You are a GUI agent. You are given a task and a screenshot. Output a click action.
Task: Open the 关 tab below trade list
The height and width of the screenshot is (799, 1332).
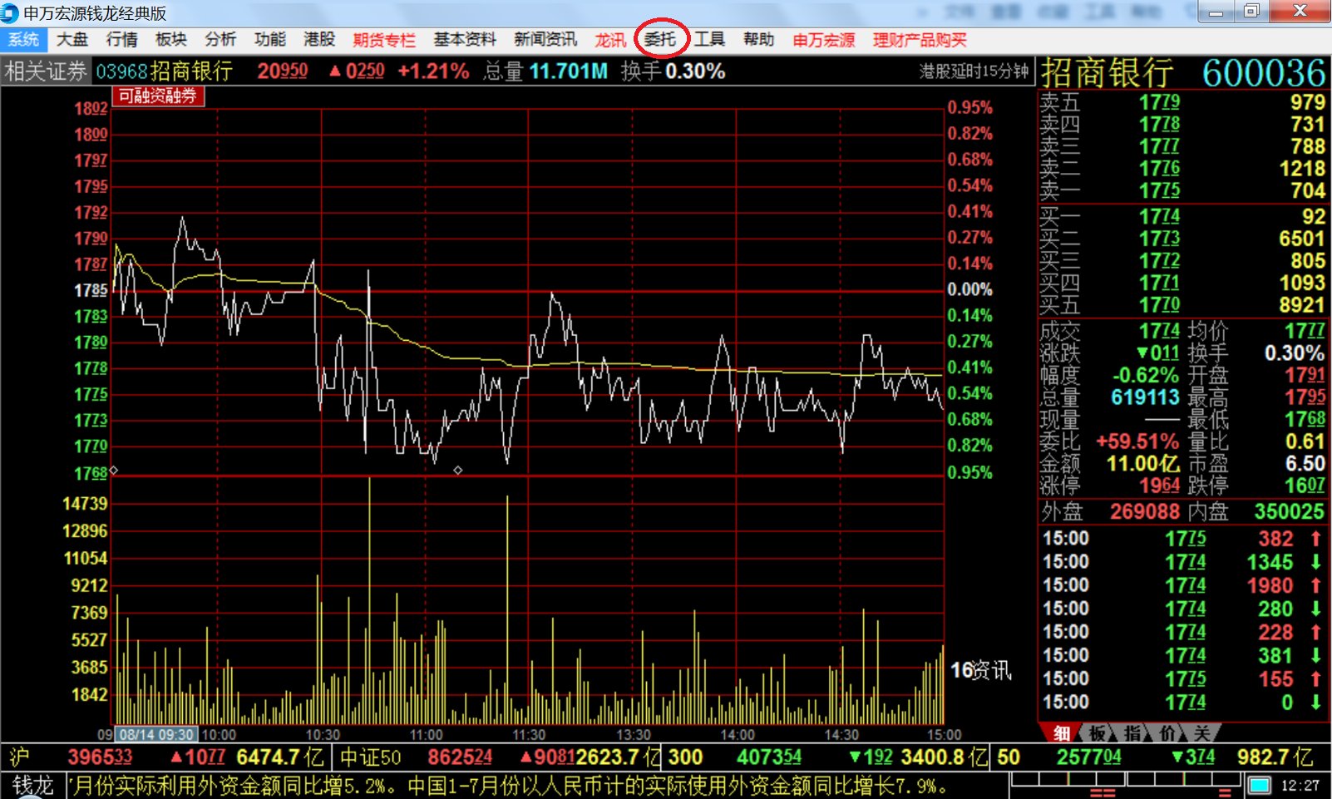pyautogui.click(x=1201, y=732)
